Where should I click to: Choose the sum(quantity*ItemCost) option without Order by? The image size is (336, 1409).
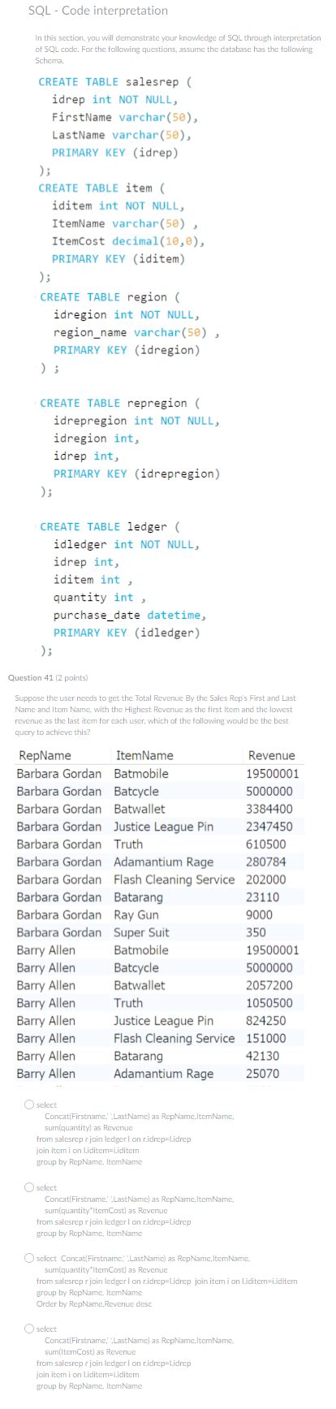pos(29,1186)
